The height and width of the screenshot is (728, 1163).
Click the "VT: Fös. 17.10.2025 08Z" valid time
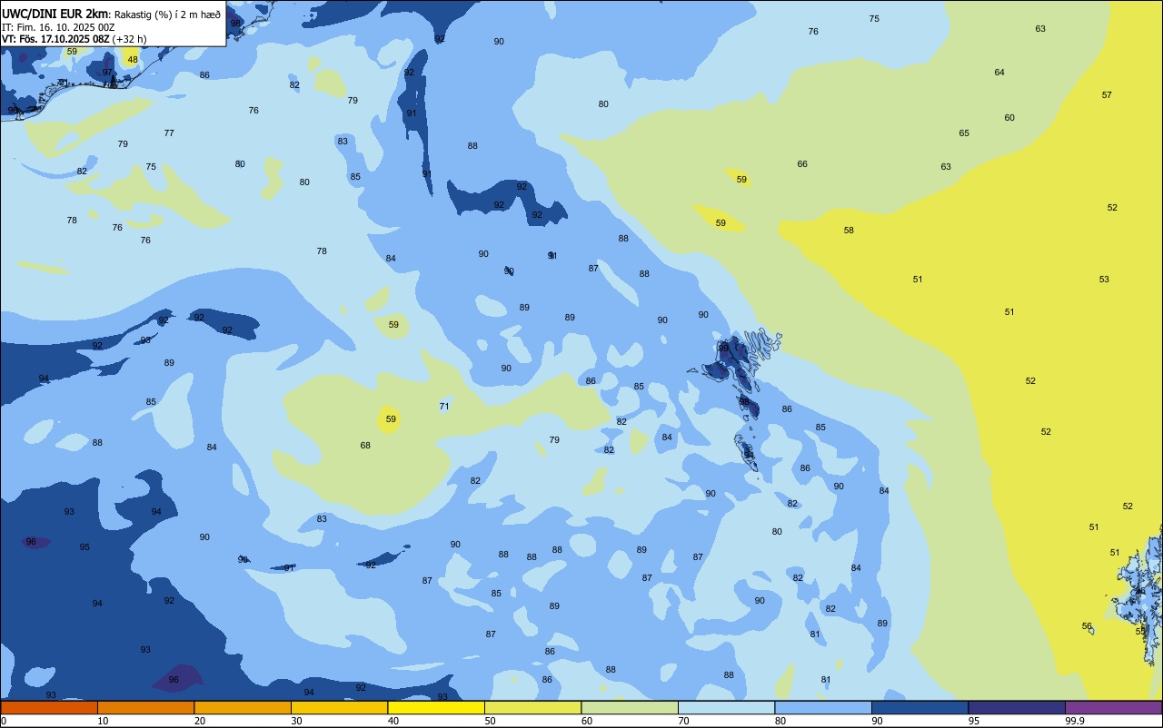tap(55, 39)
